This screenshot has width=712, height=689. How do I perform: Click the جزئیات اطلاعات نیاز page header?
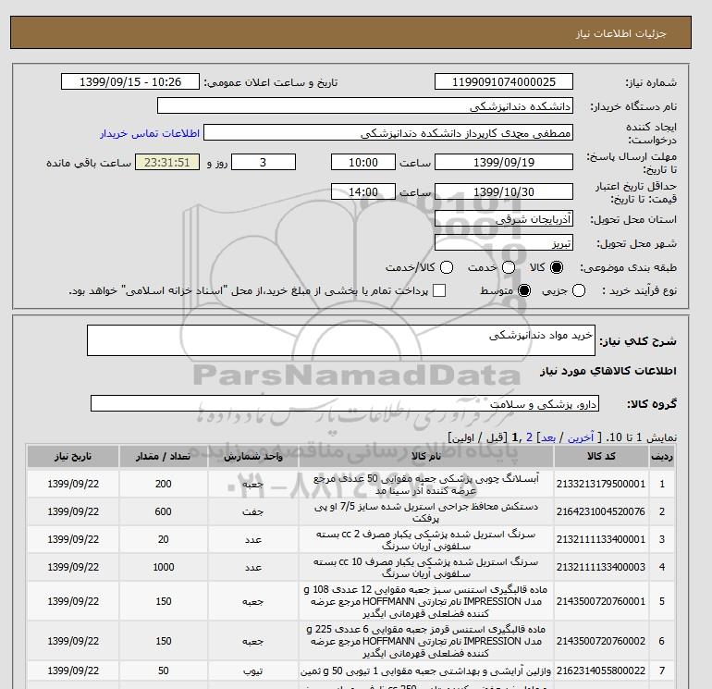tap(620, 33)
